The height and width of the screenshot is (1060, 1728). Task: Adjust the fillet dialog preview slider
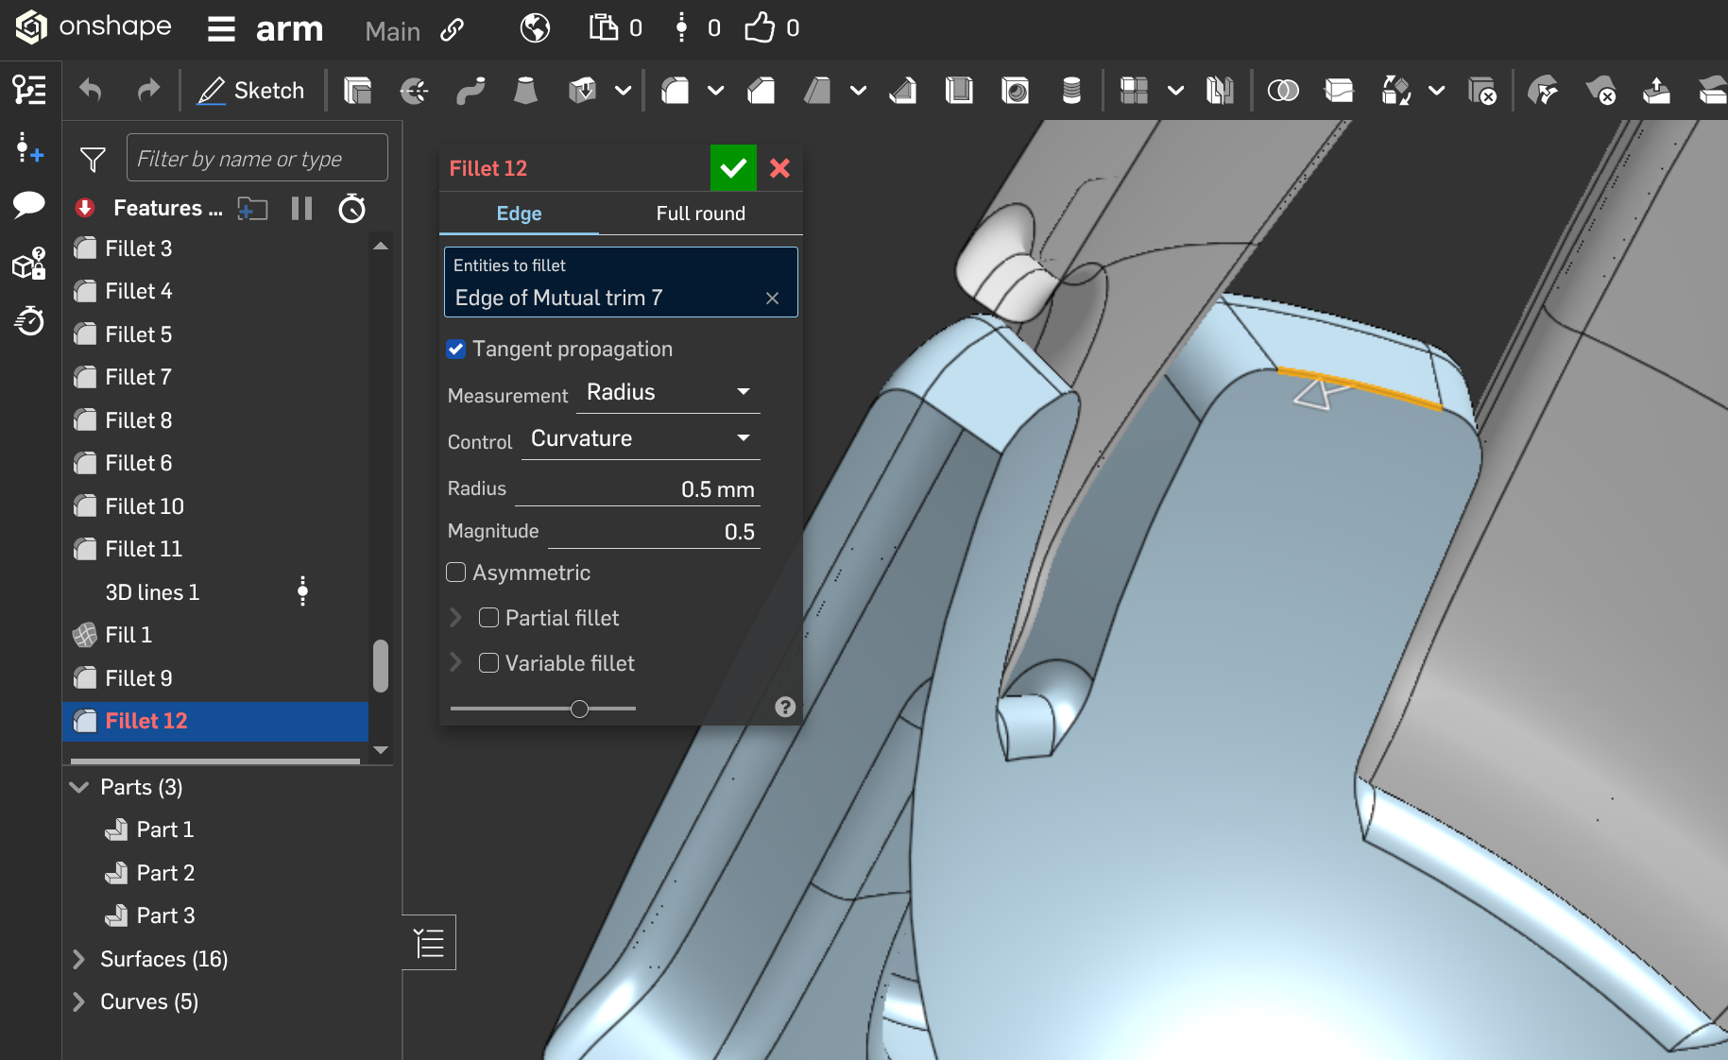[x=580, y=709]
